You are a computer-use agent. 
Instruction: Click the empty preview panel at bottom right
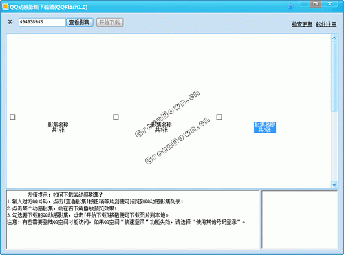(x=299, y=219)
